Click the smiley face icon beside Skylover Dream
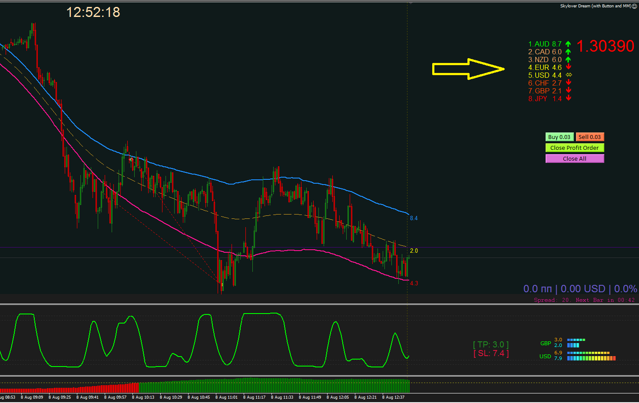This screenshot has height=403, width=639. point(634,6)
